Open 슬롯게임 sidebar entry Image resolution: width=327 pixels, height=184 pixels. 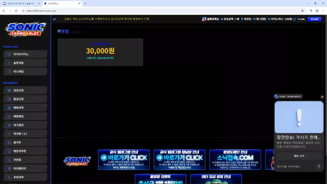[25, 63]
